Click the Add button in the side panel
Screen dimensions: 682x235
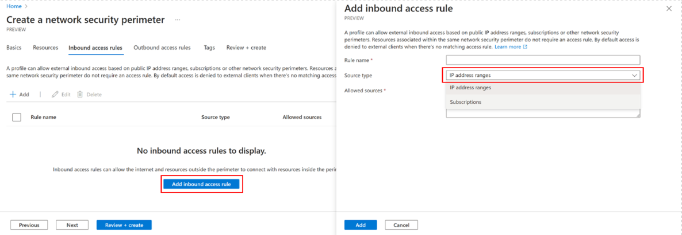361,225
